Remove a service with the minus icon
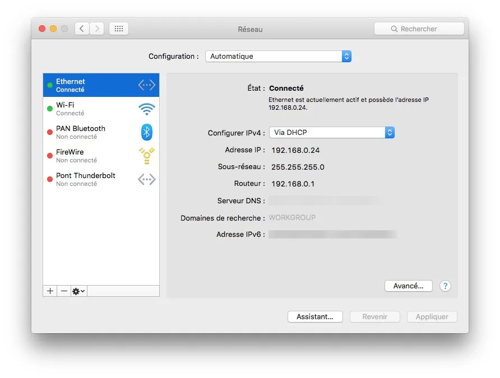Viewport: 500px width, 378px height. 64,291
